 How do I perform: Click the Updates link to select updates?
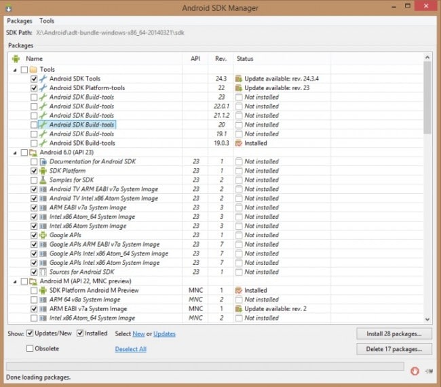tap(165, 334)
